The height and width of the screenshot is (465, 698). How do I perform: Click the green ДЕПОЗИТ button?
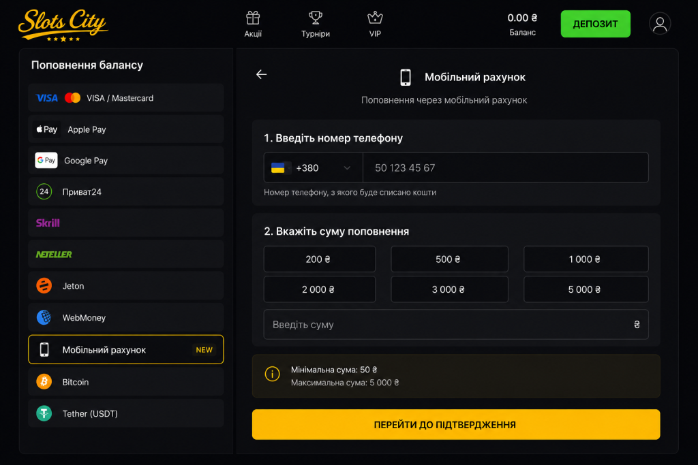coord(595,24)
